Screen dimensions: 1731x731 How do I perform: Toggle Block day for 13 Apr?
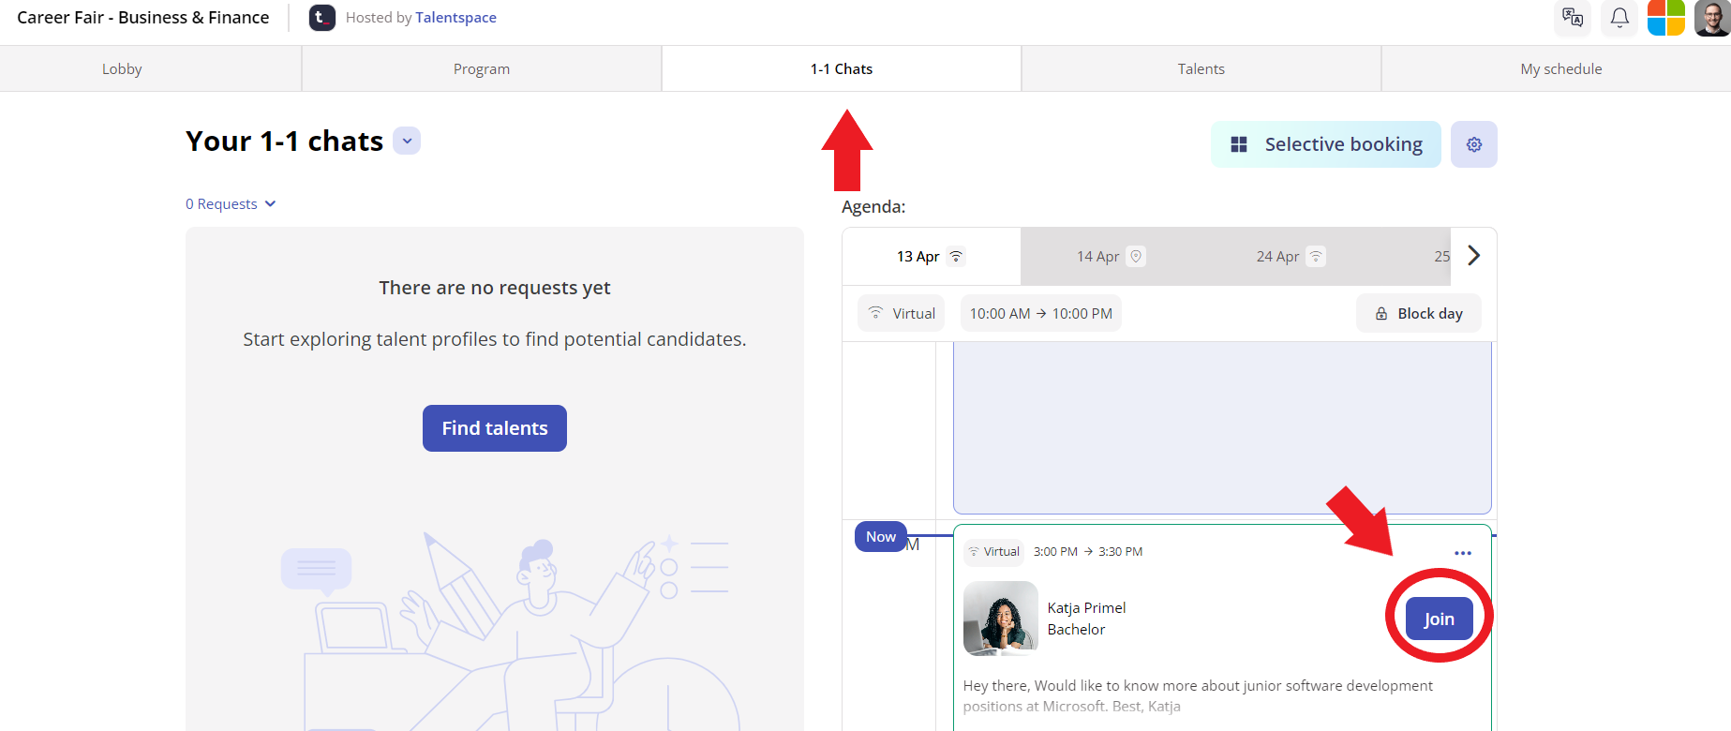click(x=1419, y=313)
